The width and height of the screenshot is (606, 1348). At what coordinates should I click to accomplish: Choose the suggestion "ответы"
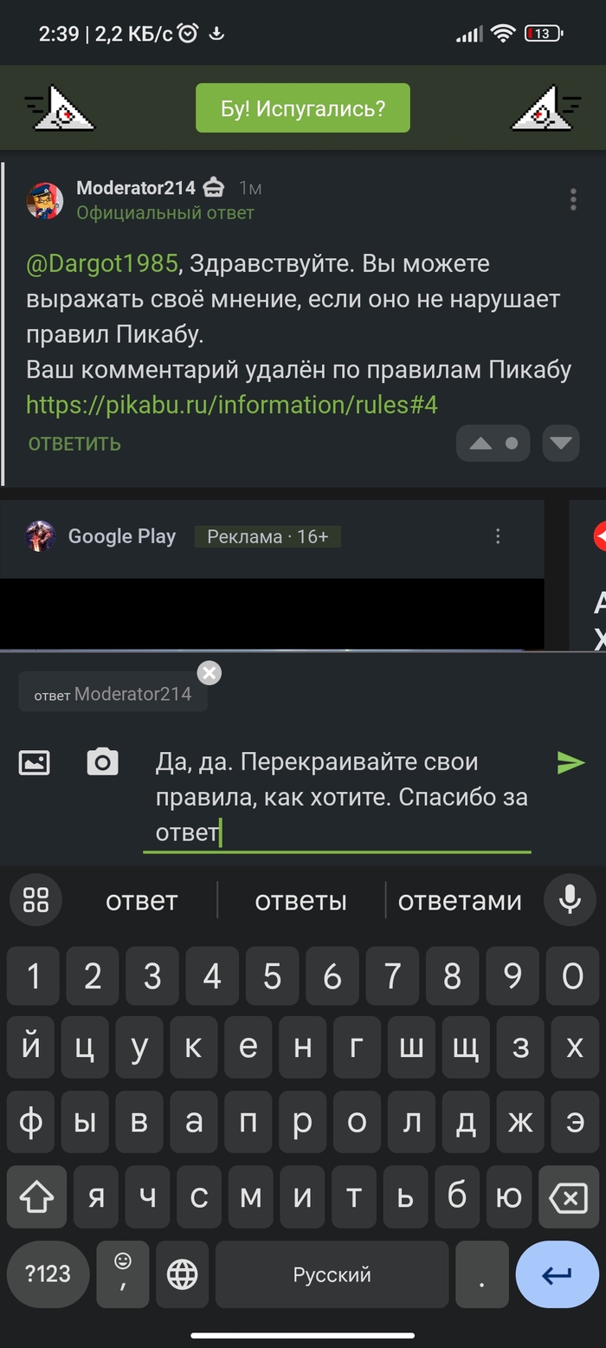(300, 901)
